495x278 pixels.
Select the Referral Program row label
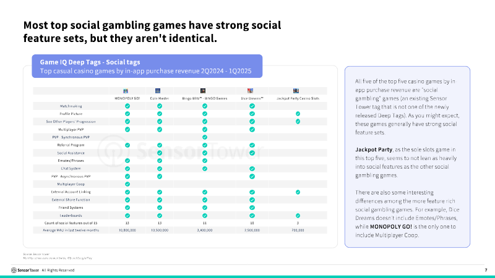coord(70,145)
